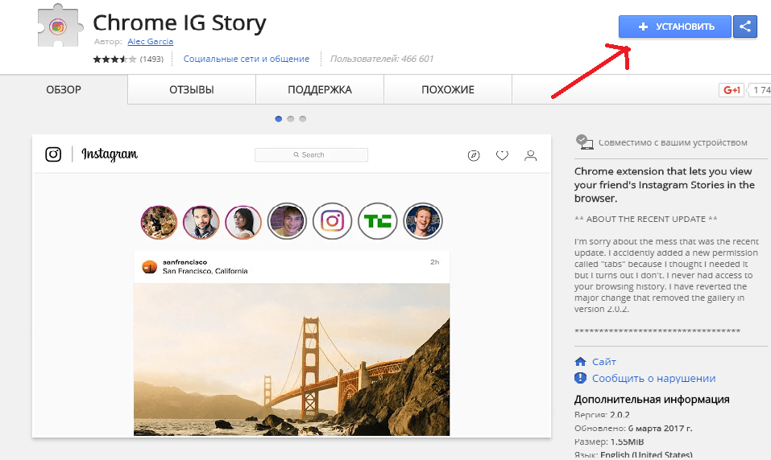This screenshot has width=771, height=460.
Task: Click the ABOUT THE RECENT UPDATE text
Action: tap(645, 219)
